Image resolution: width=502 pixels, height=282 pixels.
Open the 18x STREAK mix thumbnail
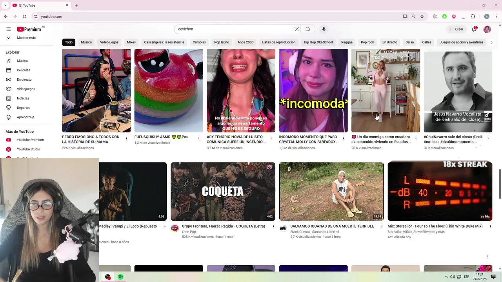pos(440,192)
